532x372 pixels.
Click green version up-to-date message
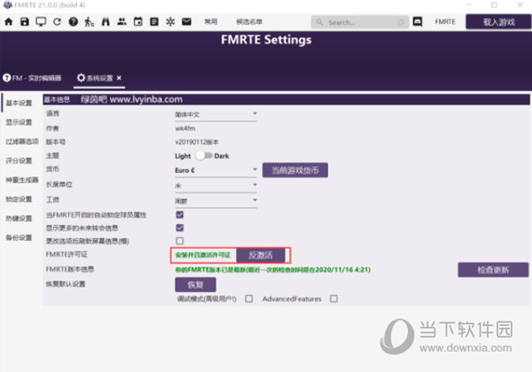[273, 270]
